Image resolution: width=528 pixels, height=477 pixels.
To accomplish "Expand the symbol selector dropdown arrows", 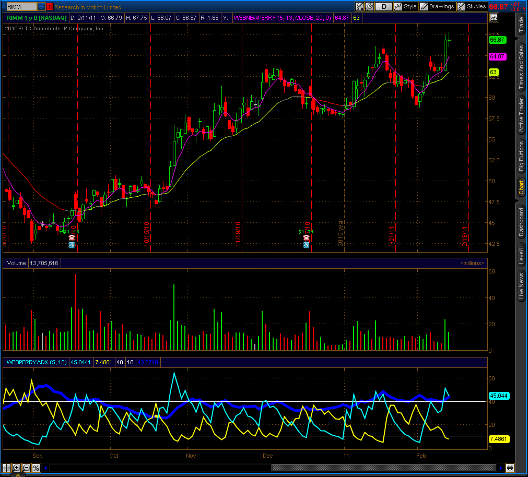I will click(41, 7).
